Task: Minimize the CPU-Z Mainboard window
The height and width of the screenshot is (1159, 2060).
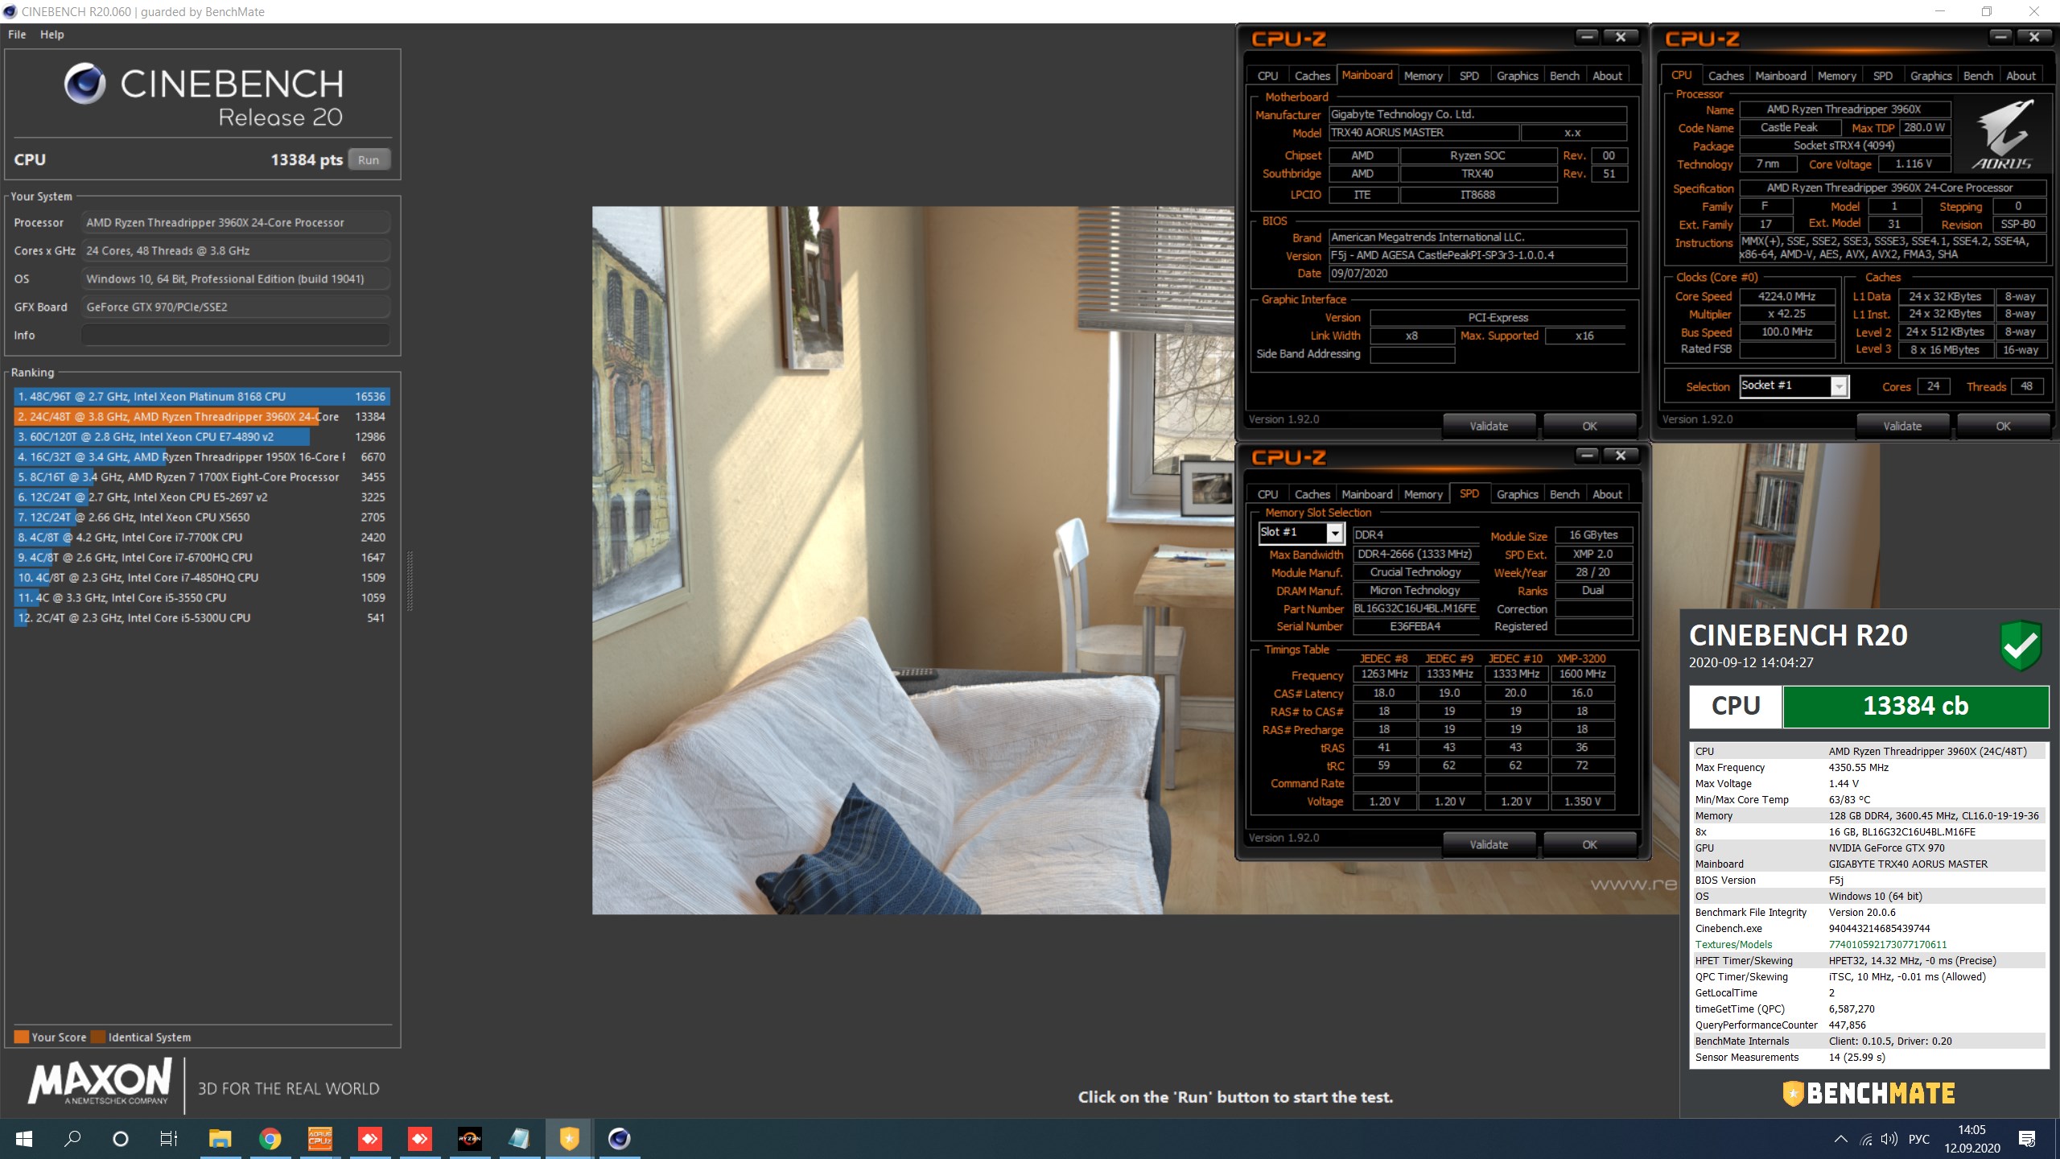Action: (x=1587, y=37)
